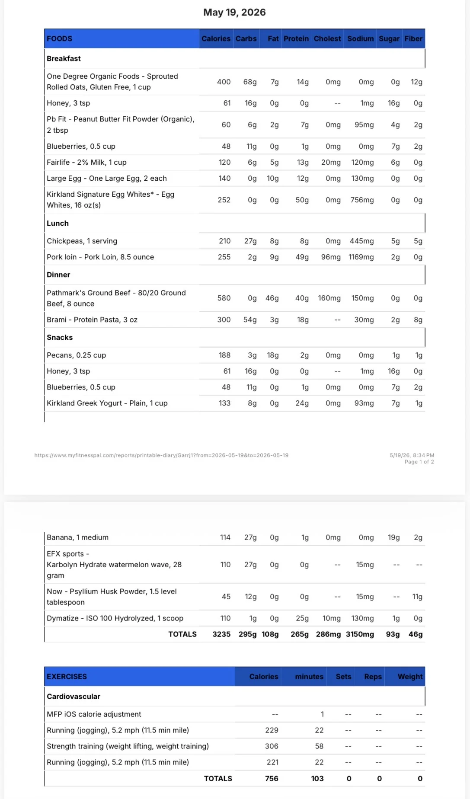
Task: Select the Calories column header in foods table
Action: point(216,38)
